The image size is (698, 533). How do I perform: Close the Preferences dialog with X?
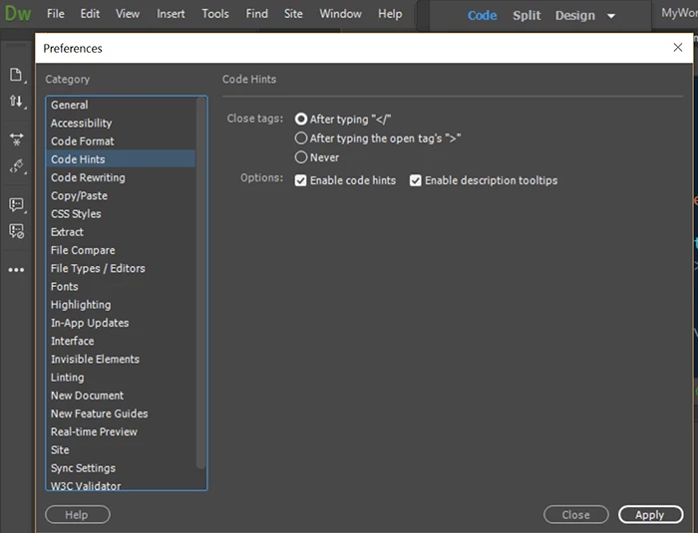tap(677, 47)
